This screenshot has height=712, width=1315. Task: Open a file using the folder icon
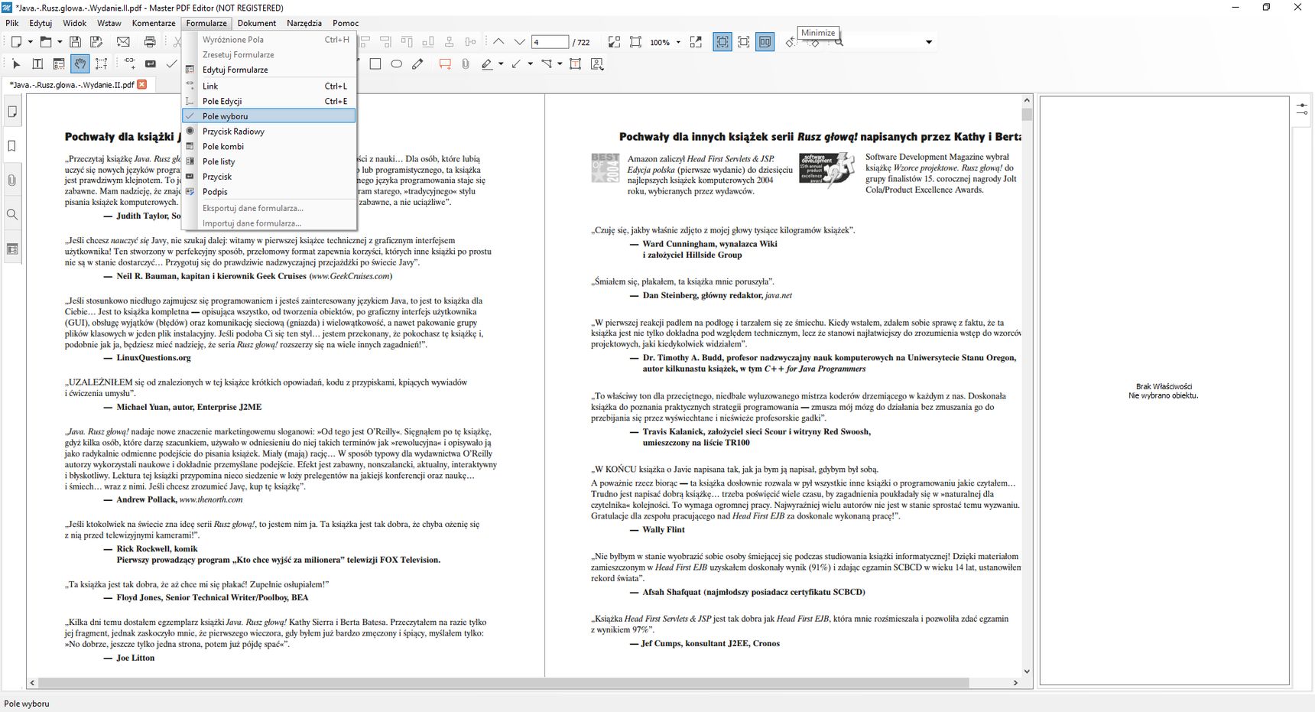46,42
